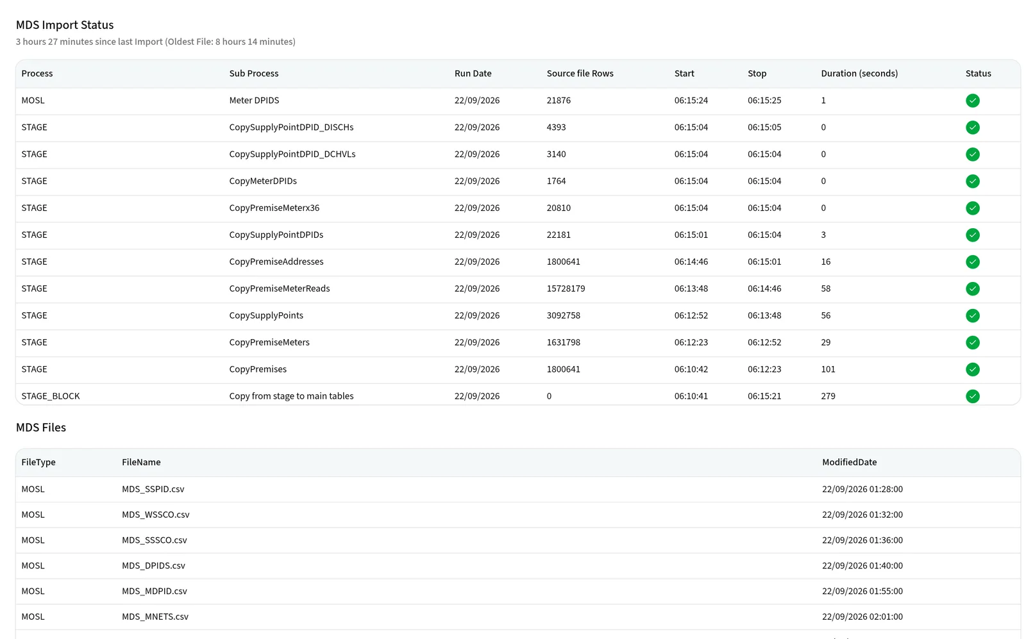Click the Run Date column header

473,74
